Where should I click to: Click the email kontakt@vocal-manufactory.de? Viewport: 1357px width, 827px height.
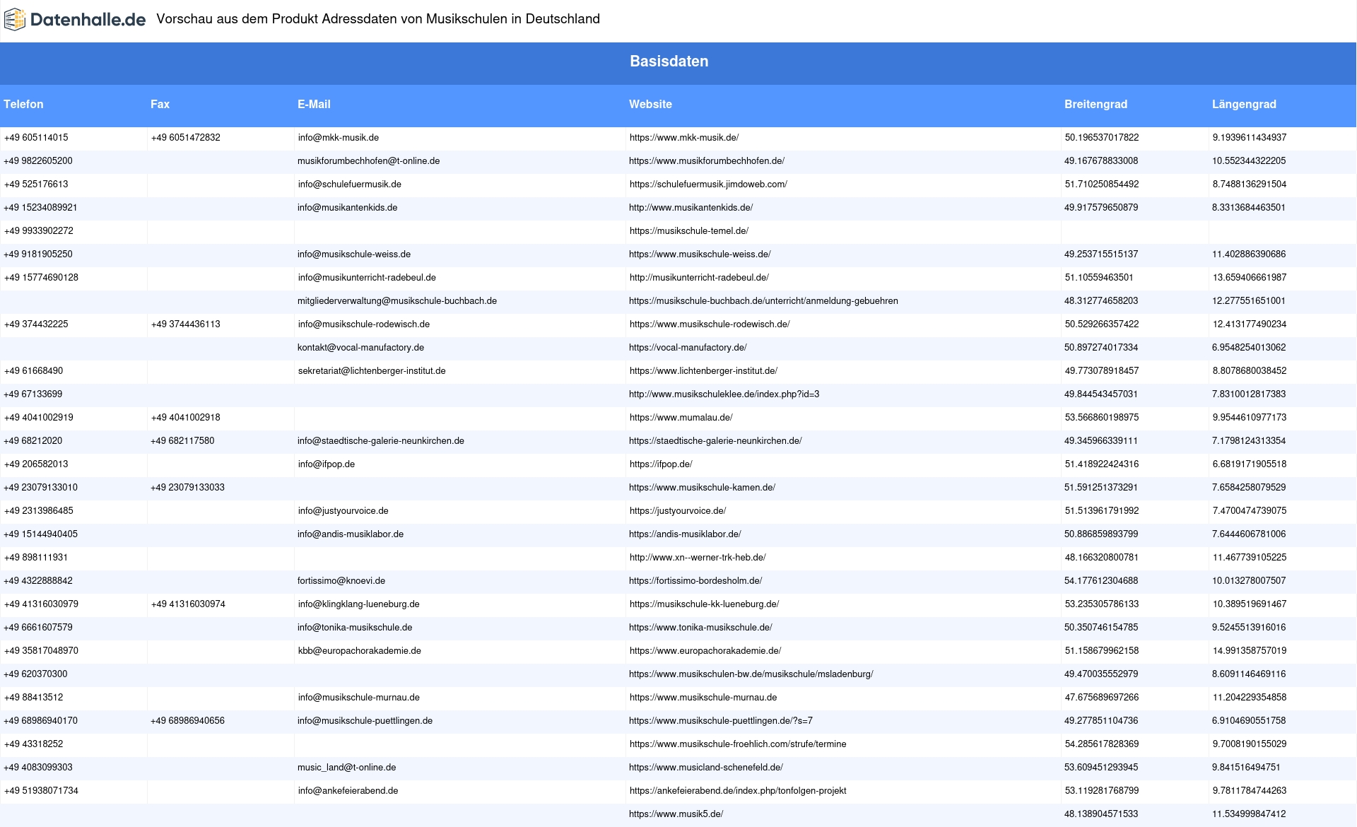(x=360, y=348)
